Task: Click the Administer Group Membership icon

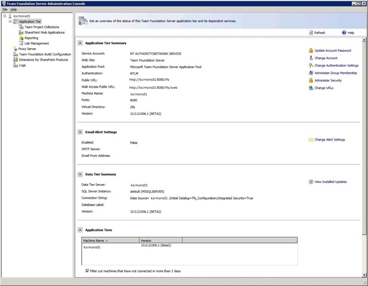Action: [311, 73]
